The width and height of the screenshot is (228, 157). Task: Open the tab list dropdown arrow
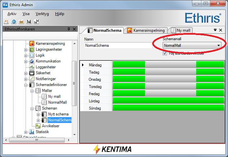(215, 30)
